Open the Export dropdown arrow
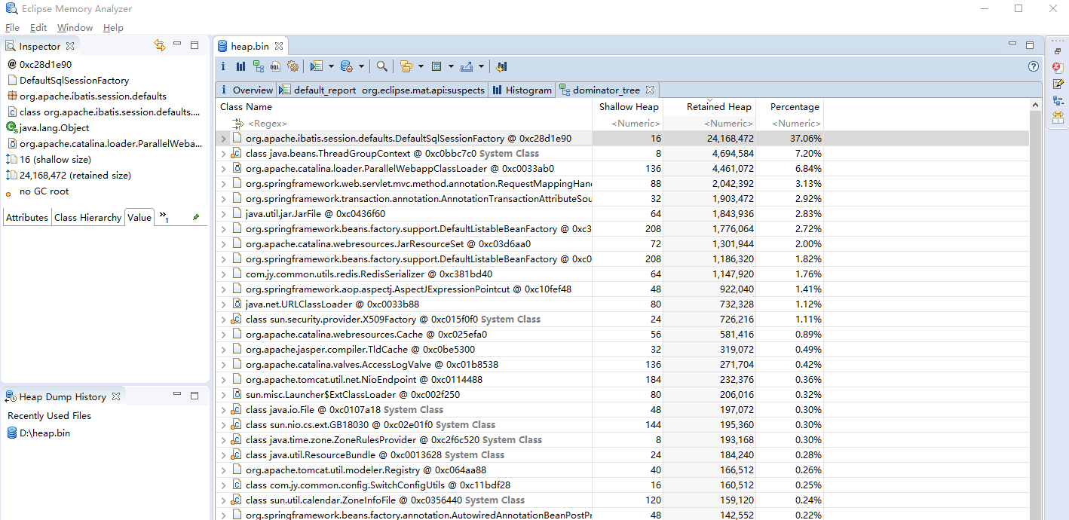 [481, 66]
